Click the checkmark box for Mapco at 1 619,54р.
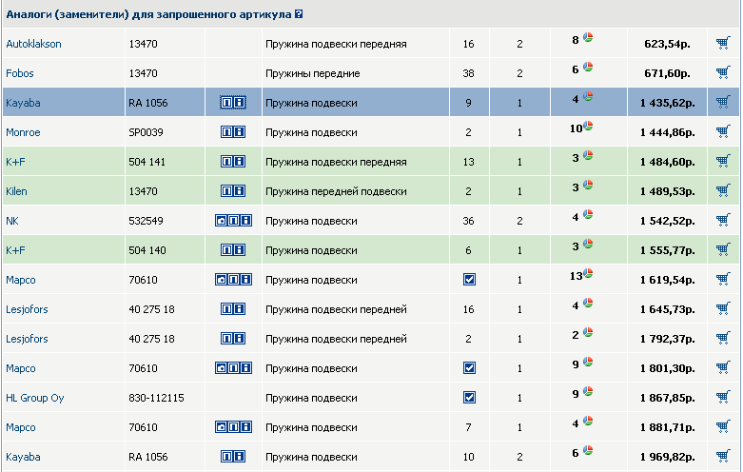Viewport: 743px width, 472px height. click(x=469, y=280)
